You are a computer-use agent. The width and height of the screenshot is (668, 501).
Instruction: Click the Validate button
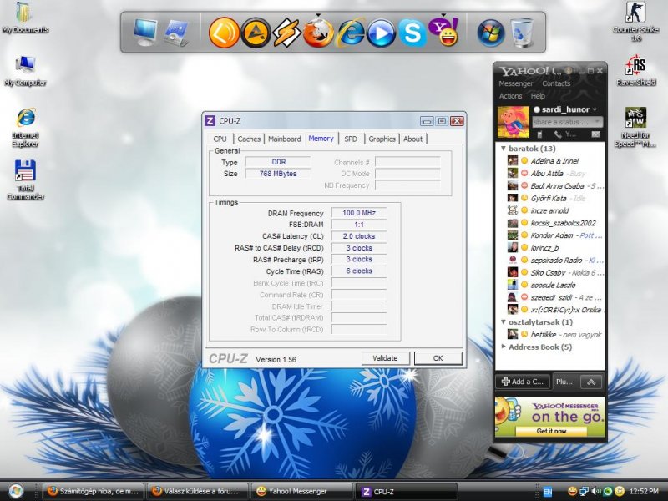click(385, 358)
